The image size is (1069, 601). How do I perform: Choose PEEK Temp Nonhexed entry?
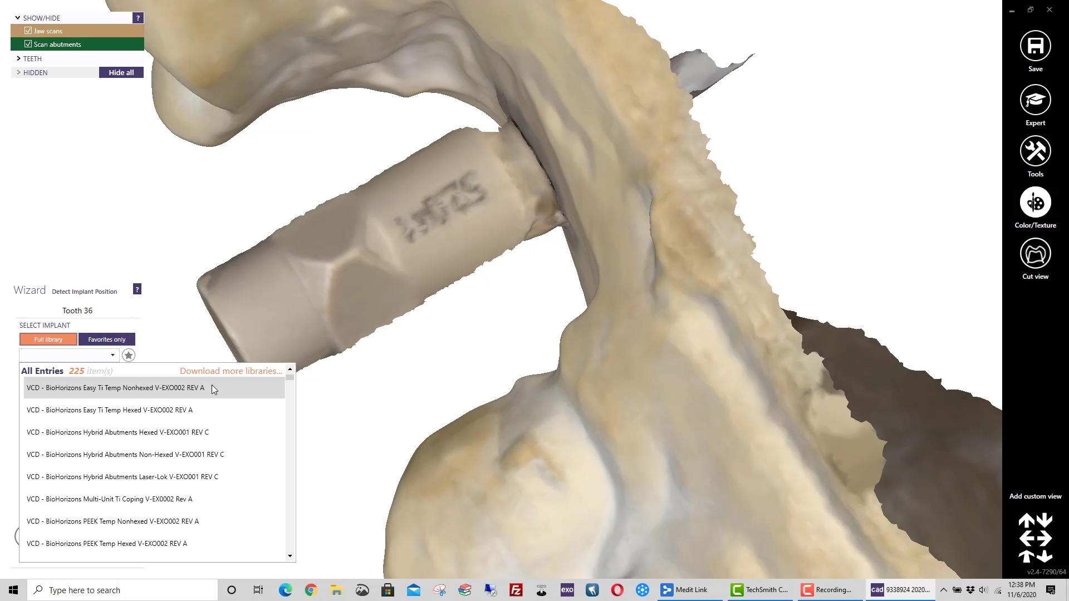point(154,521)
